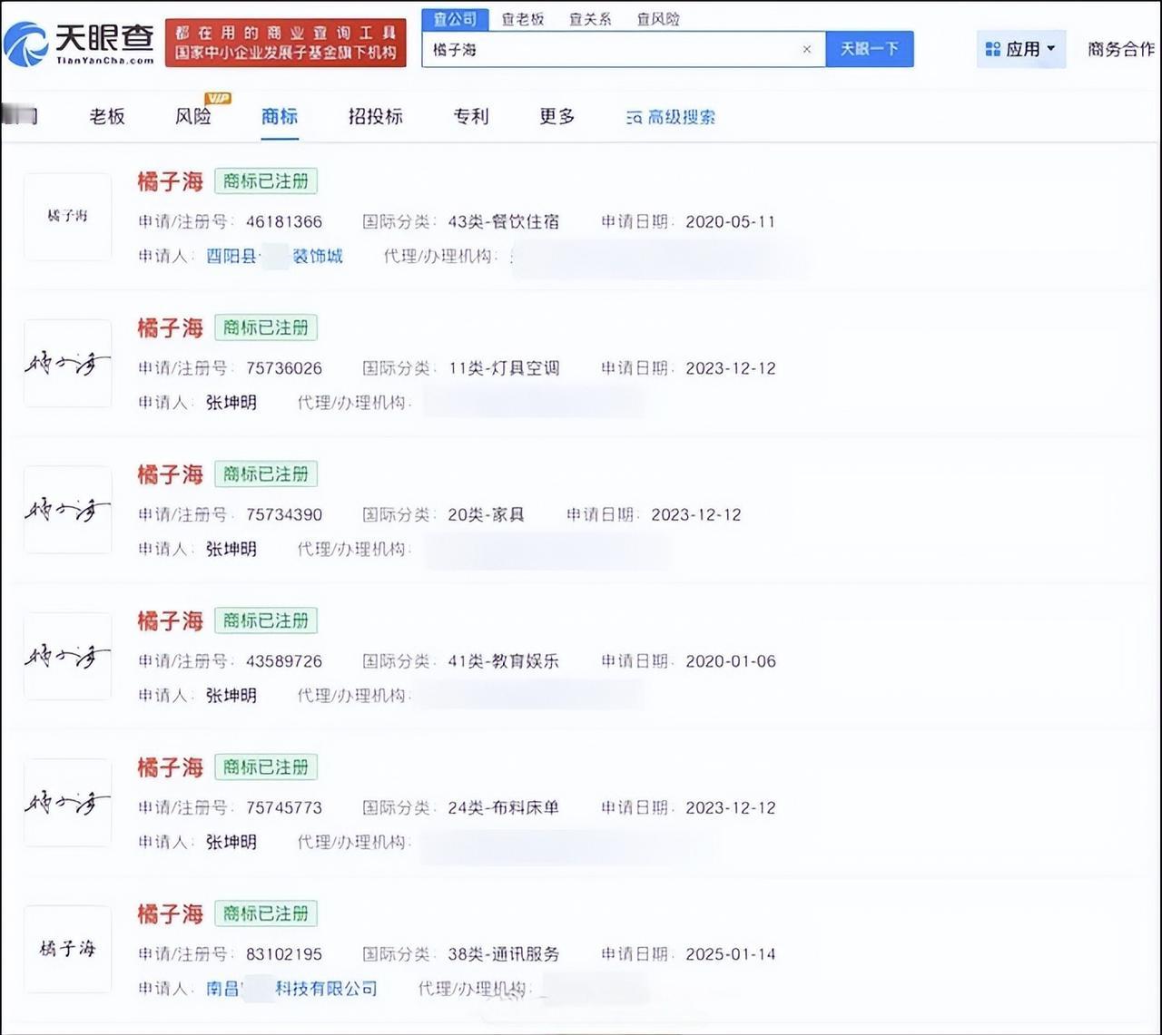
Task: Open the 专利 results tab
Action: pyautogui.click(x=471, y=116)
